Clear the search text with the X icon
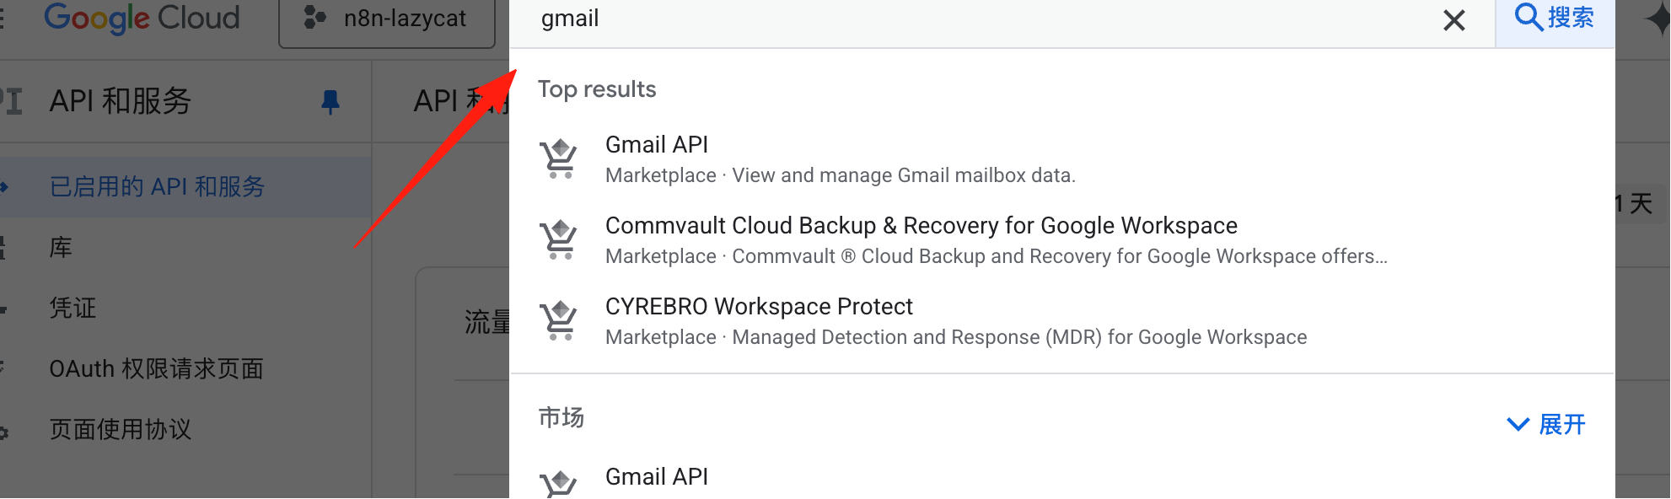The width and height of the screenshot is (1671, 499). tap(1453, 19)
